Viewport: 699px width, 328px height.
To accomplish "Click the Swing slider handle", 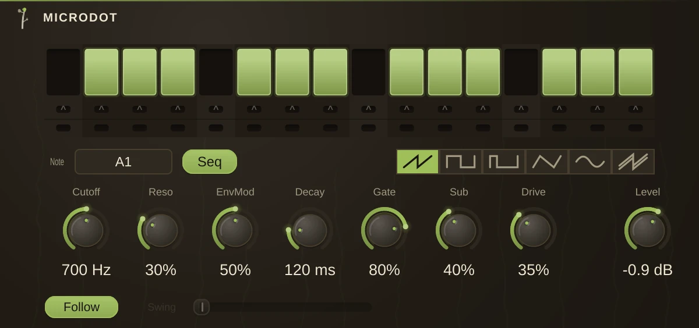I will (x=202, y=307).
